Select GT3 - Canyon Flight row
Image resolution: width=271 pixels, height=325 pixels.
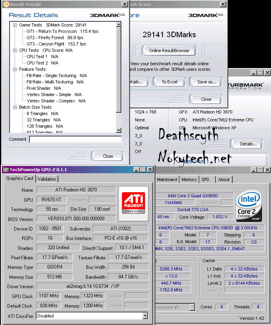(56, 44)
